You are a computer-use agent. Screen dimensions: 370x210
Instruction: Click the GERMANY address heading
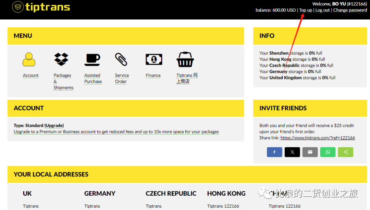click(x=100, y=194)
